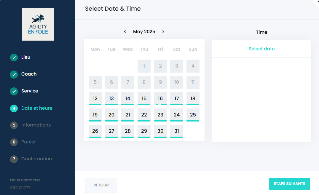
Task: Click the disabled date May 4
Action: click(193, 66)
